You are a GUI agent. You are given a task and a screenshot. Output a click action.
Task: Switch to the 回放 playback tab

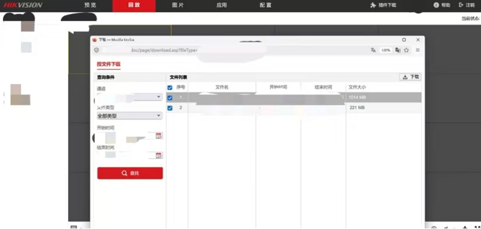pos(134,6)
